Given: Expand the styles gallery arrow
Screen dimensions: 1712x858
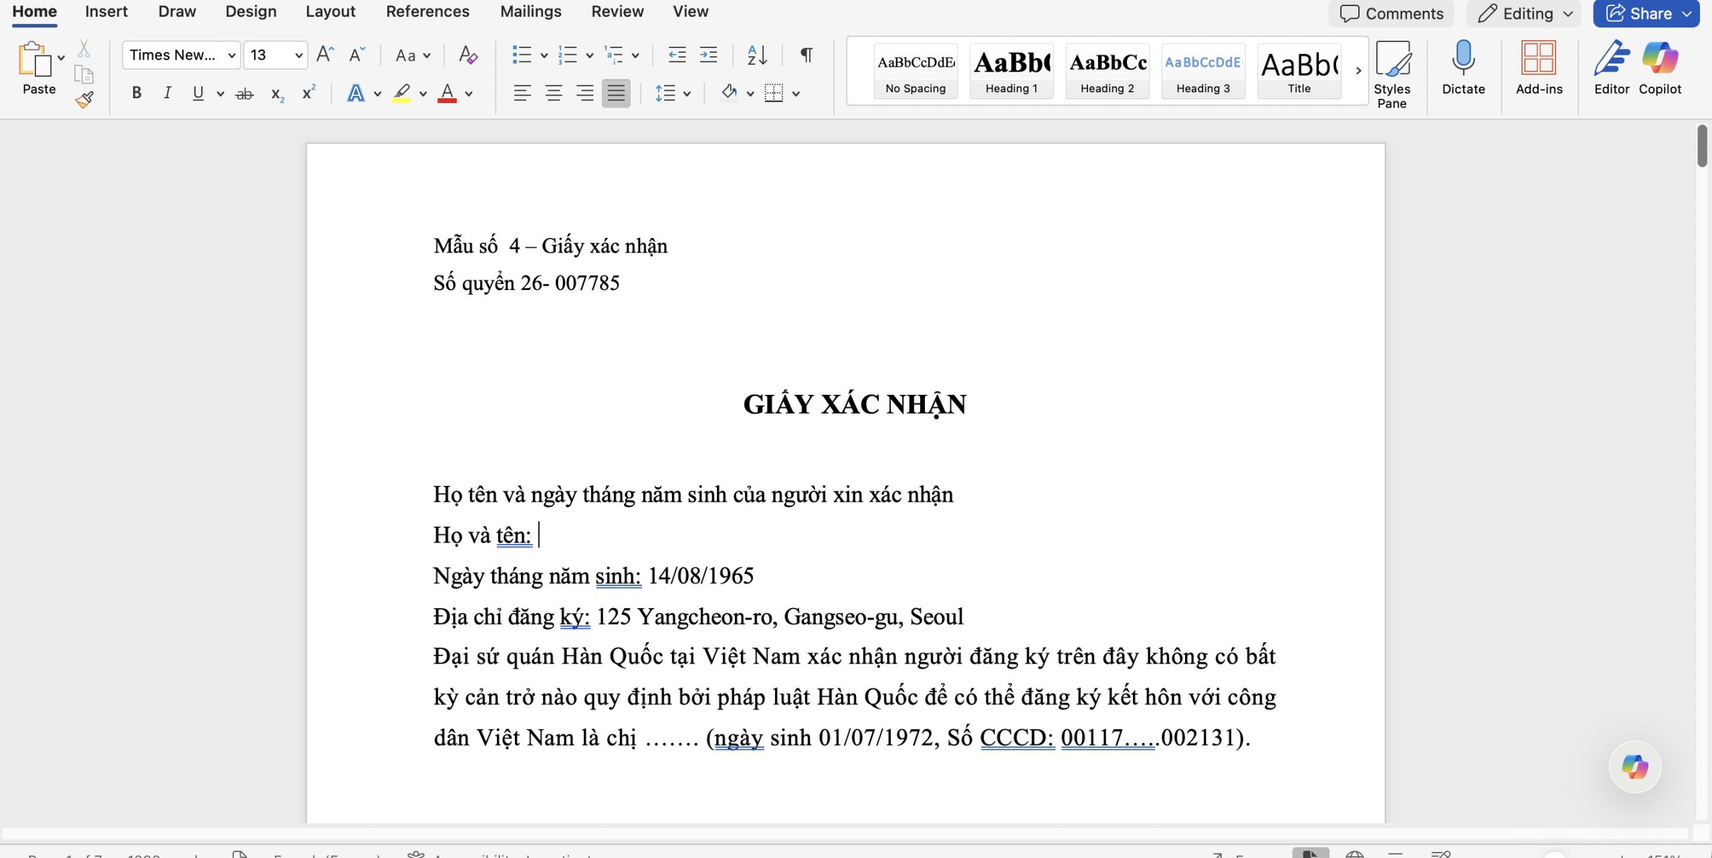Looking at the screenshot, I should 1358,70.
